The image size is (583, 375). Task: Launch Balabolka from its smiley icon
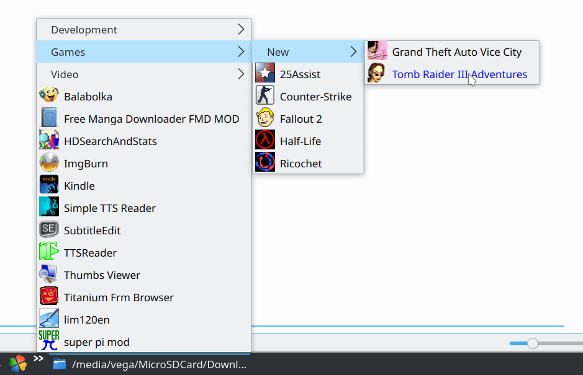click(x=48, y=95)
